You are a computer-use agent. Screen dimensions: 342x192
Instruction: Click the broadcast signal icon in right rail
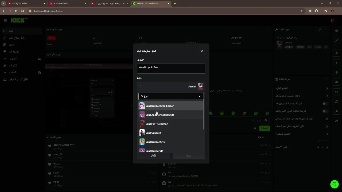(x=336, y=92)
